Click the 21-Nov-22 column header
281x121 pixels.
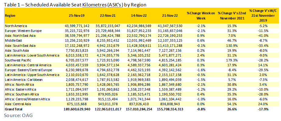[170, 16]
